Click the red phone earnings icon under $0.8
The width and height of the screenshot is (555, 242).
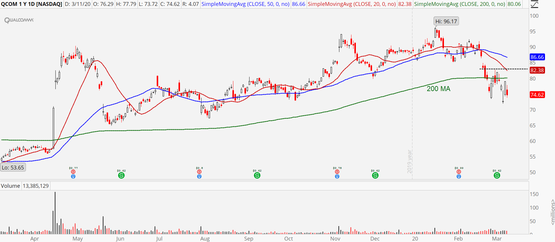point(199,172)
